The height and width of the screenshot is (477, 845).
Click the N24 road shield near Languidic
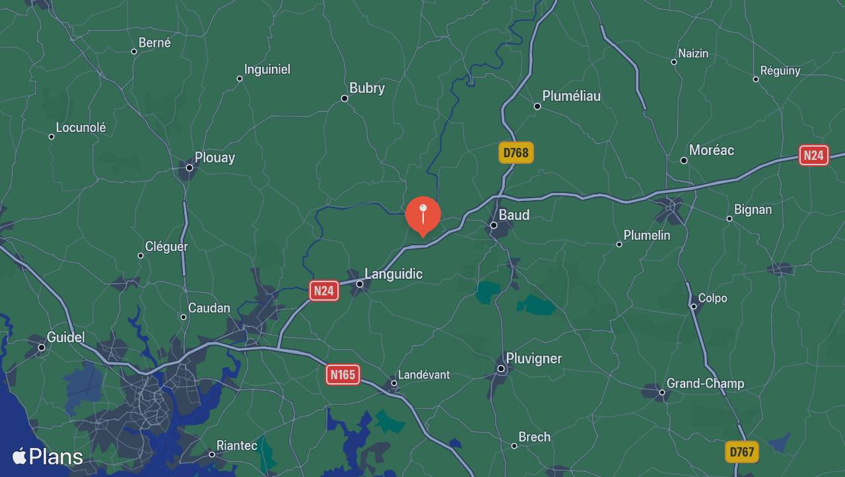(324, 291)
